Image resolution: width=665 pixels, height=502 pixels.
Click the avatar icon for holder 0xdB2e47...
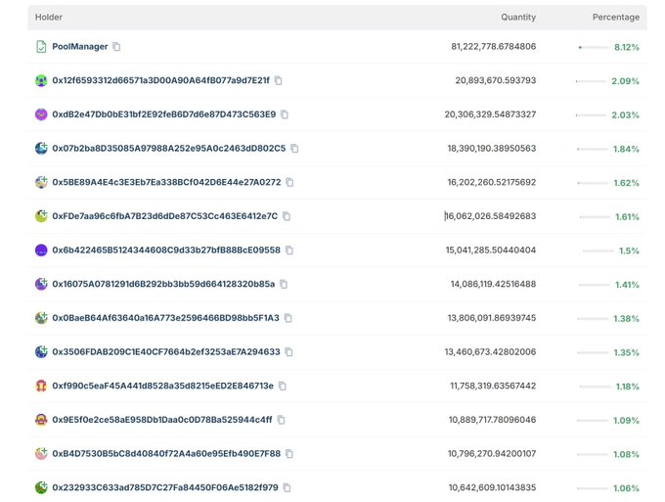[41, 114]
